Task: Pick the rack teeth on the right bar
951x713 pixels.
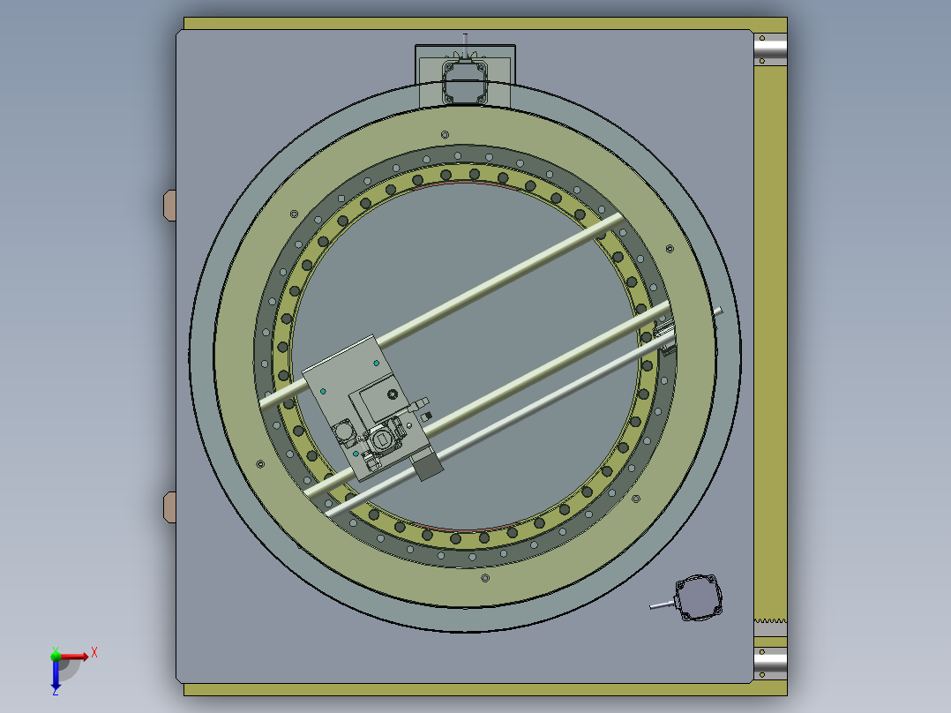Action: [770, 620]
